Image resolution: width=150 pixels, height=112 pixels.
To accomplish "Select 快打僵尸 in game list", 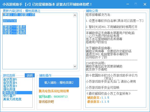I will 9,96.
